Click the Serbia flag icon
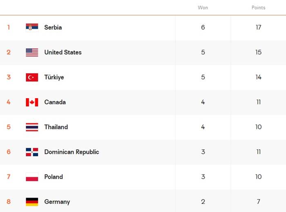Image resolution: width=286 pixels, height=212 pixels. [x=32, y=27]
